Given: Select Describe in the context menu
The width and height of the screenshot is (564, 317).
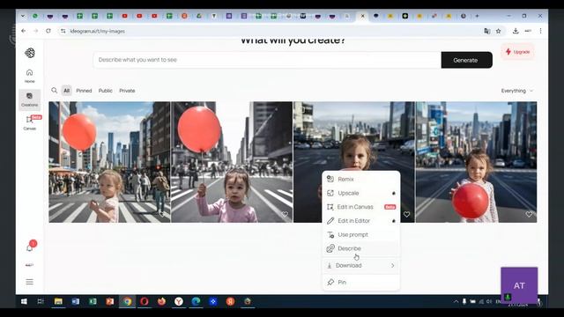Looking at the screenshot, I should tap(361, 248).
